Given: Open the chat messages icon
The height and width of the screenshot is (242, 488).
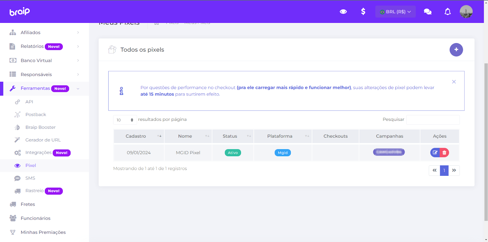Looking at the screenshot, I should pos(428,12).
